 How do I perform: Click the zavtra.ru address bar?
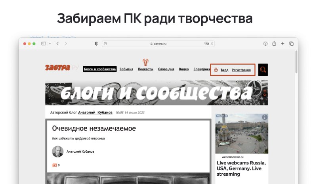pos(158,44)
